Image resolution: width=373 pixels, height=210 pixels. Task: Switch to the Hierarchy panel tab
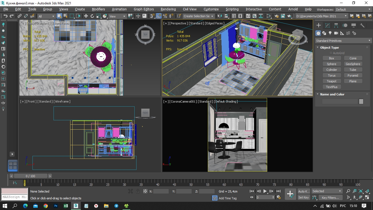[336, 25]
